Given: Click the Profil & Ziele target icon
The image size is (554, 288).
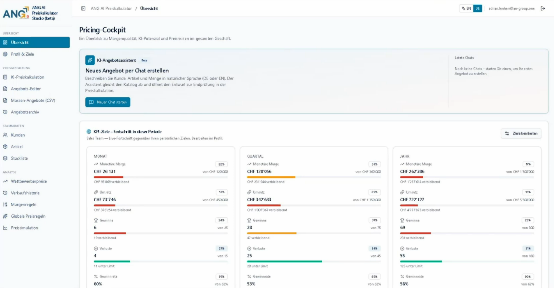Looking at the screenshot, I should (5, 54).
